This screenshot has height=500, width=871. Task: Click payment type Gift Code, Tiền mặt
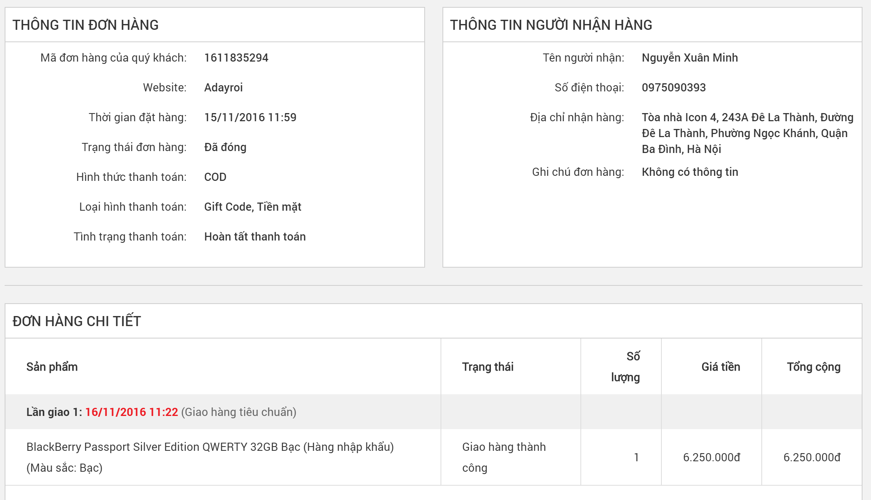[253, 207]
